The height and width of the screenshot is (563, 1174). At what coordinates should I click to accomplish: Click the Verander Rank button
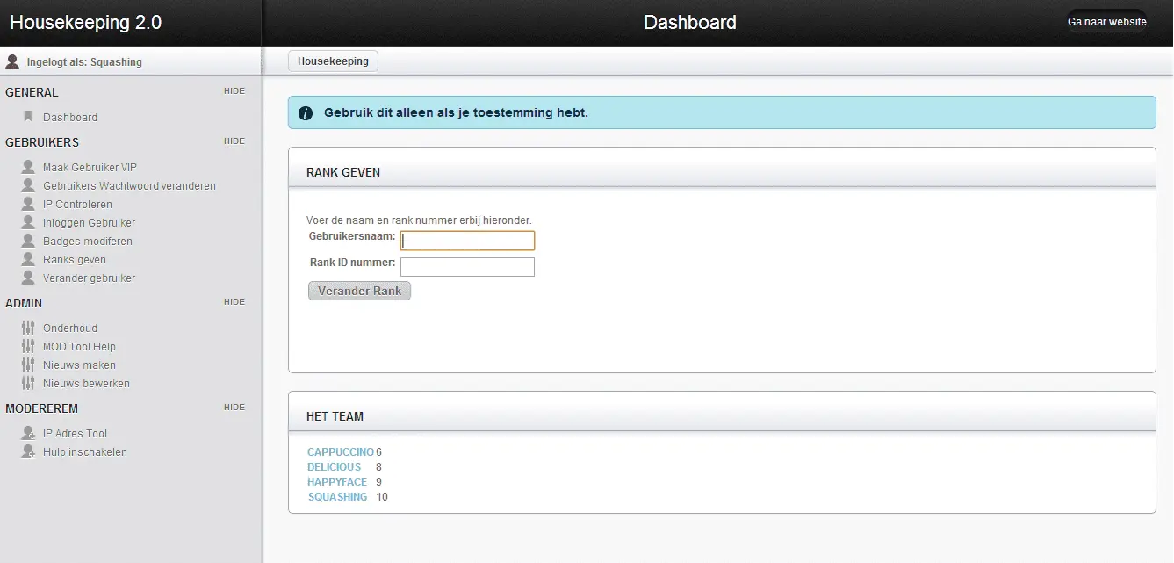click(x=359, y=291)
